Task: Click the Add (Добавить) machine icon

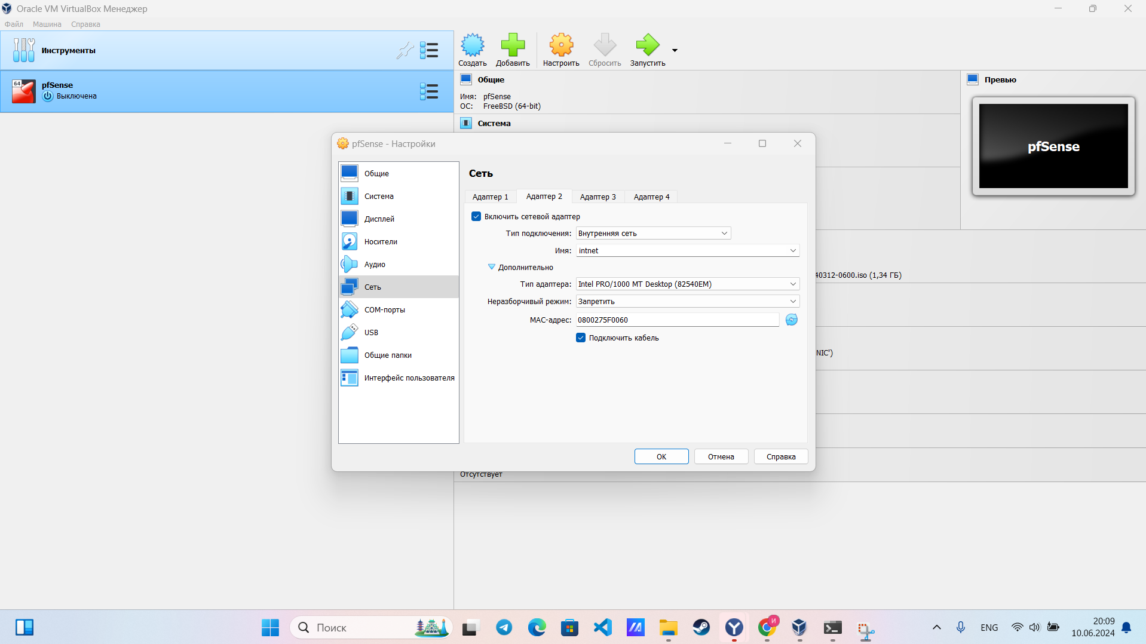Action: point(513,50)
